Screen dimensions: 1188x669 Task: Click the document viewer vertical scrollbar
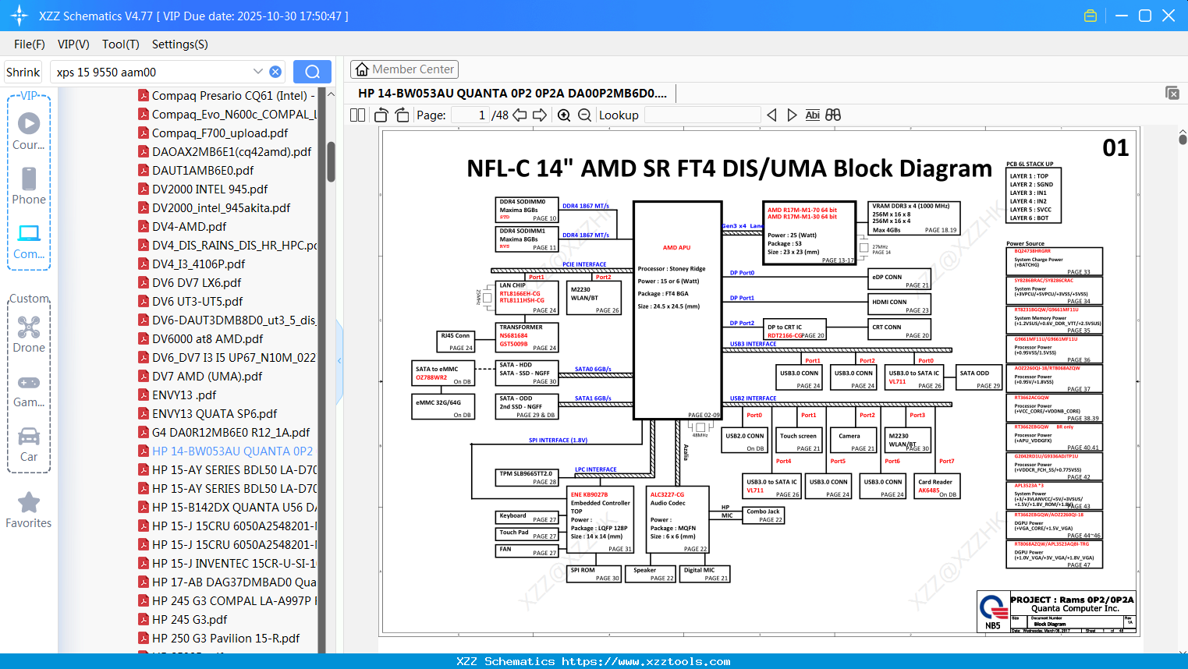[x=1183, y=138]
